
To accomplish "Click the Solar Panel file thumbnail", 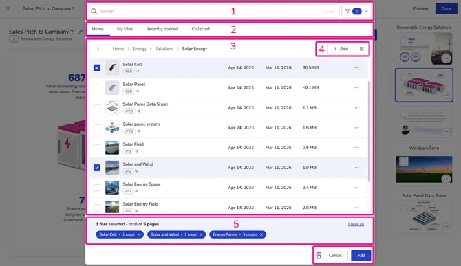I will coord(112,88).
